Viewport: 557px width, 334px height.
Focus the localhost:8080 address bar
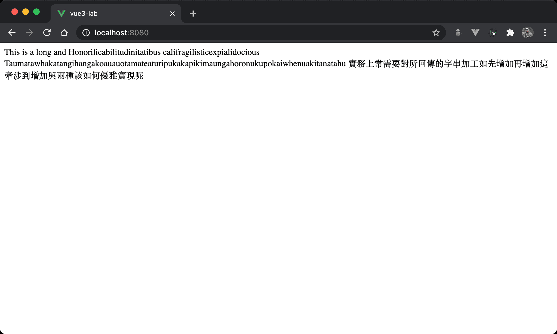(245, 33)
